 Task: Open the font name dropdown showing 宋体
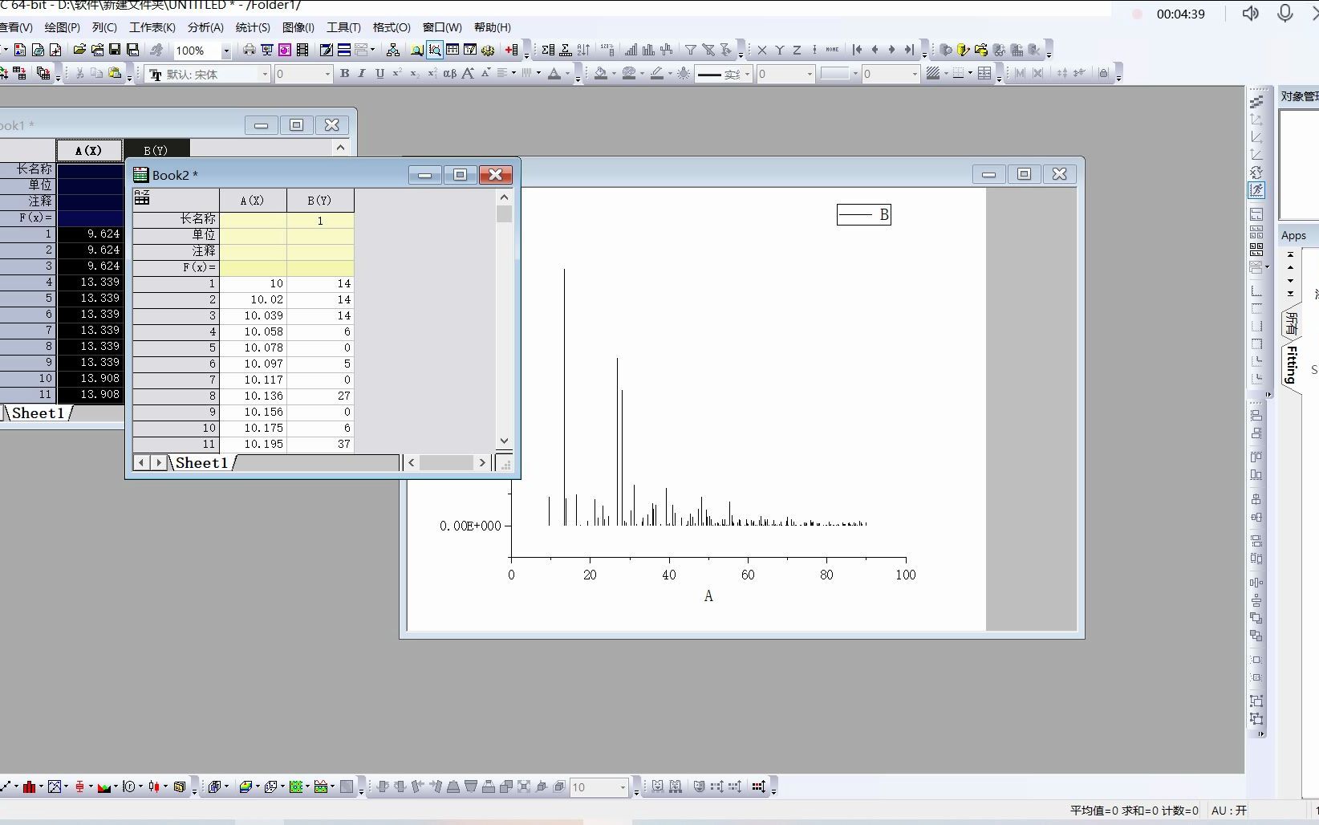265,74
